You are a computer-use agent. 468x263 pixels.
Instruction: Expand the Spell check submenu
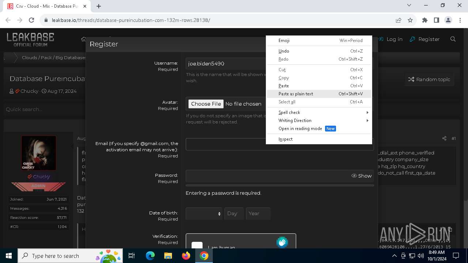point(319,113)
